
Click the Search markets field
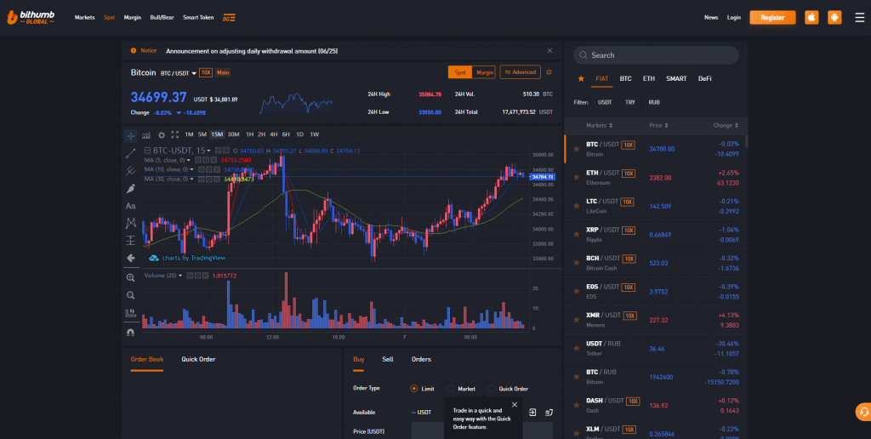click(x=656, y=55)
